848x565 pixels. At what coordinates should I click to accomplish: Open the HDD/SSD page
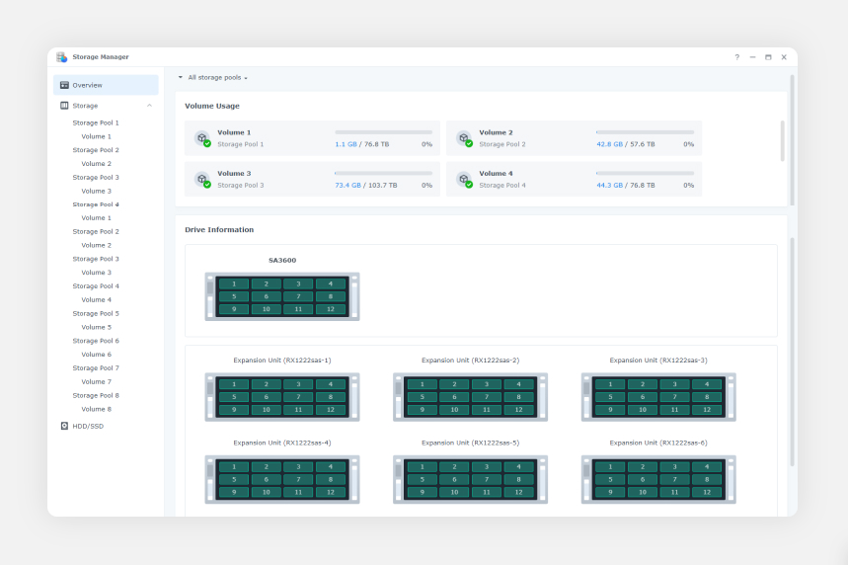[88, 426]
